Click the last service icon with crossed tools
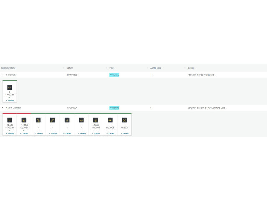Viewport: 267px width, 200px height. point(124,120)
